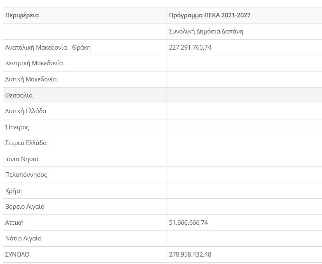Screen dimensions: 322x264
Task: Click the ΣΥΝΟΛΟ total row label
Action: [17, 254]
